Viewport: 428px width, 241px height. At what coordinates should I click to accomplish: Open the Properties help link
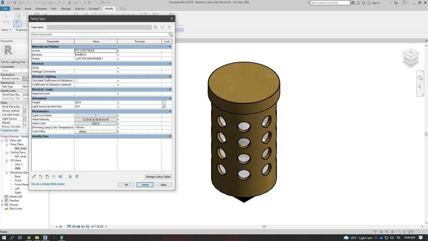(x=9, y=130)
